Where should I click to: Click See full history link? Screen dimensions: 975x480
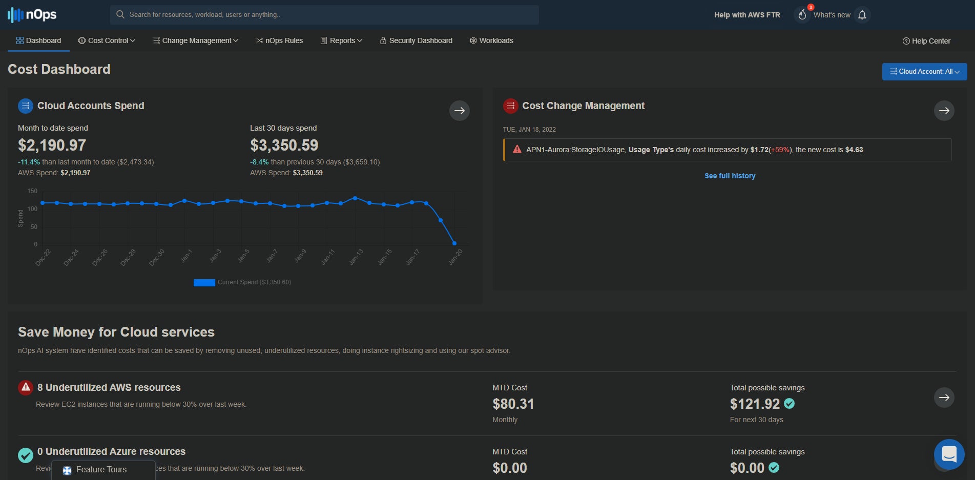pyautogui.click(x=730, y=176)
